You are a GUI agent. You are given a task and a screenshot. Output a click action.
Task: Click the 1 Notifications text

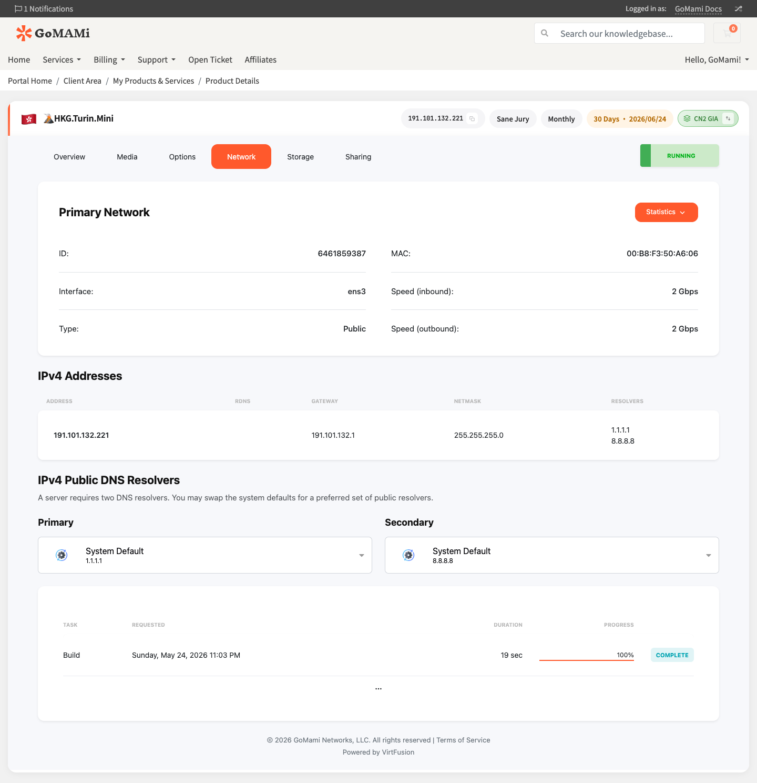[48, 9]
